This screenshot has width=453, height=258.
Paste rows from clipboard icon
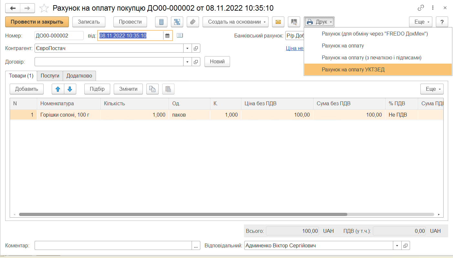pyautogui.click(x=168, y=89)
